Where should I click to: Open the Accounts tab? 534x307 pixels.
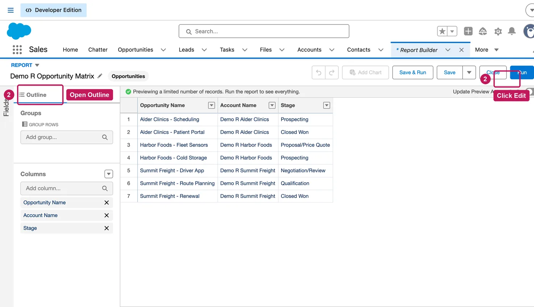pyautogui.click(x=309, y=50)
